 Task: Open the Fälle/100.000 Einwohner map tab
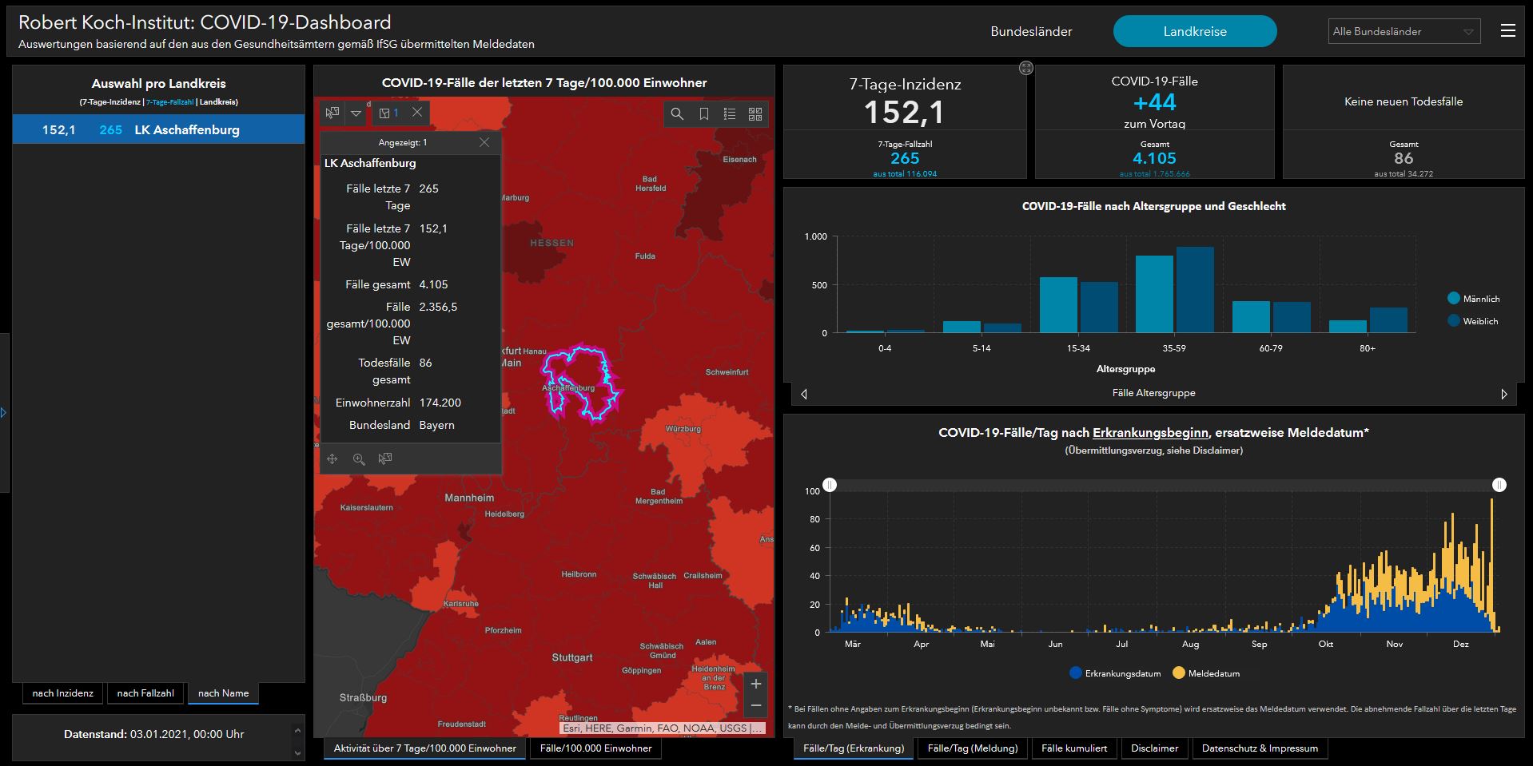click(595, 748)
